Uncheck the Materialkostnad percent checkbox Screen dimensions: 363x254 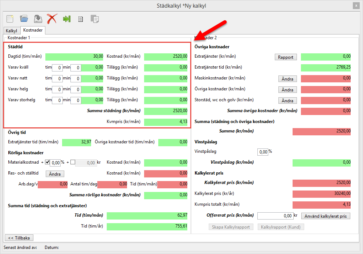47,163
